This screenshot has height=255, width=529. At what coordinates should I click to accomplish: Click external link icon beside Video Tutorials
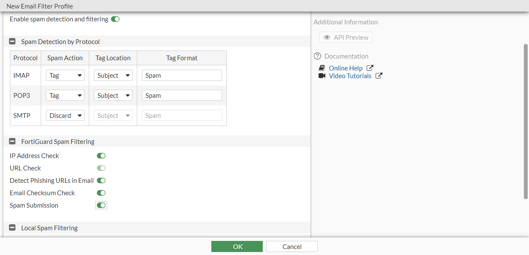[379, 76]
